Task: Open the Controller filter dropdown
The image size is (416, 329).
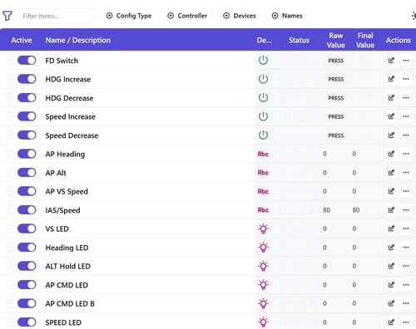Action: click(187, 16)
